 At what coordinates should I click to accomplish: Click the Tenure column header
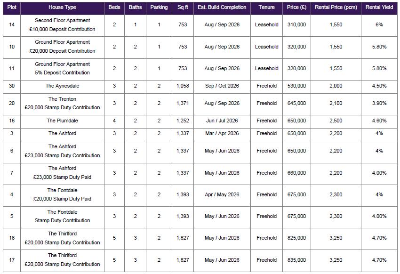(x=266, y=8)
